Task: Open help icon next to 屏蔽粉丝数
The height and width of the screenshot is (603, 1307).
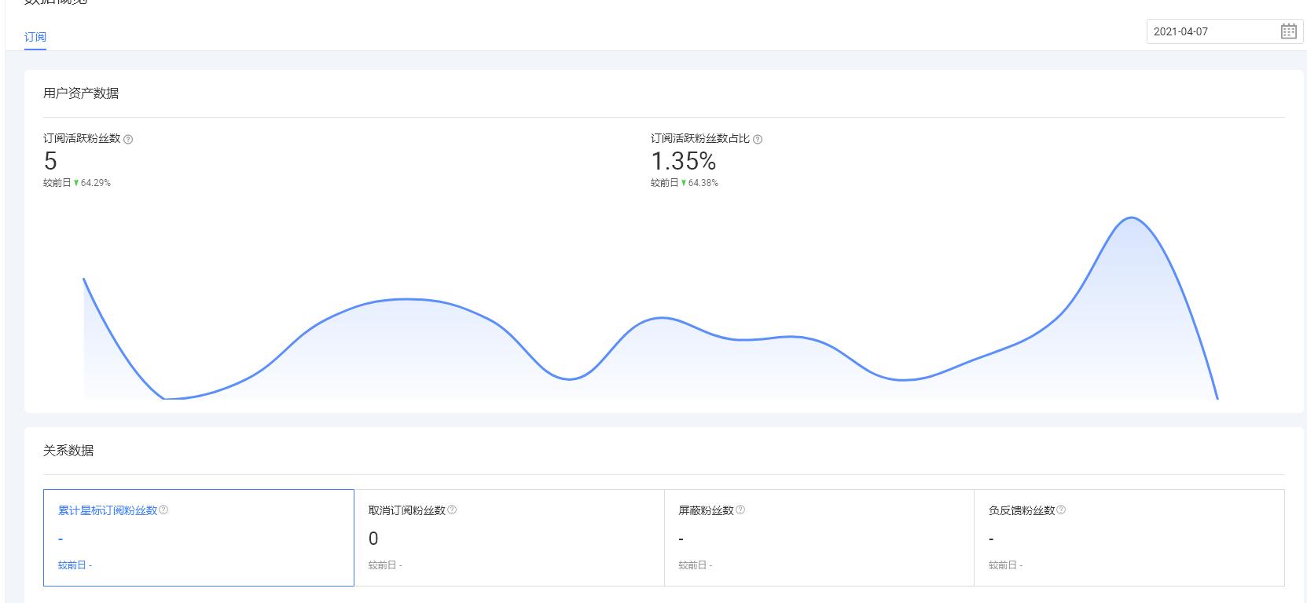Action: point(740,510)
